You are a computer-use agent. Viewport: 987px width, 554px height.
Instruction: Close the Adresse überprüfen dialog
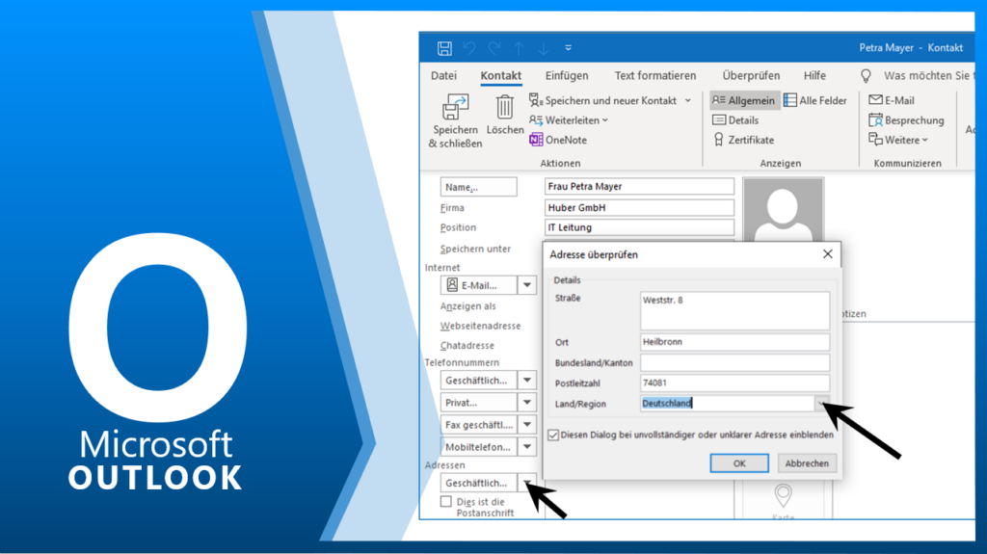[827, 253]
